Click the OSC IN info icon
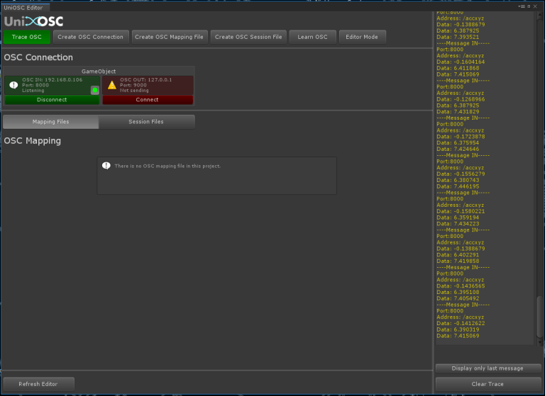The image size is (545, 396). pyautogui.click(x=13, y=85)
